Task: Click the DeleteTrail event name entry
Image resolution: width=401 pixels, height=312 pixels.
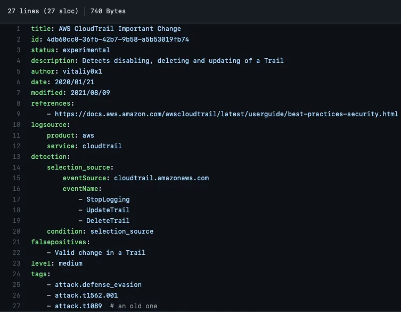Action: tap(108, 221)
